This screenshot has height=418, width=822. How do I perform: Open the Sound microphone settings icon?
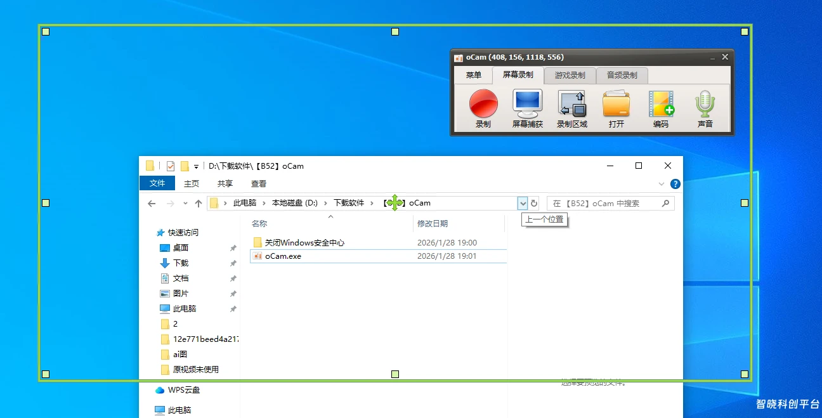pyautogui.click(x=705, y=104)
